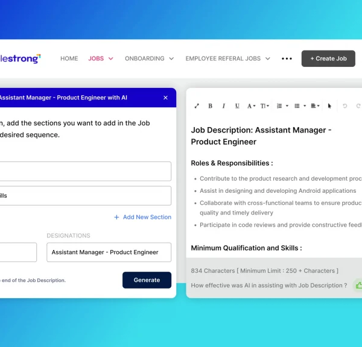Open the text alignment dropdown
The image size is (362, 347).
[316, 106]
